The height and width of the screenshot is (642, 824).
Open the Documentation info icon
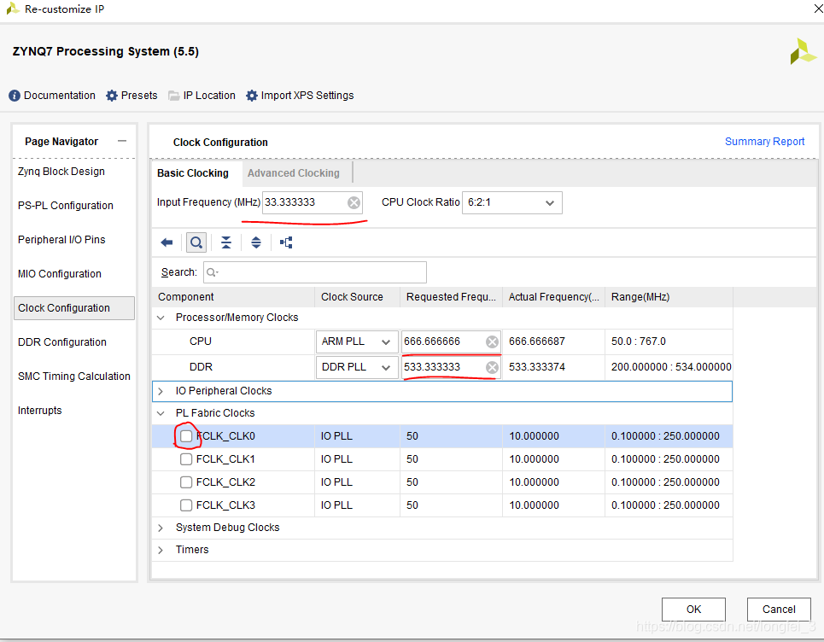click(x=15, y=96)
